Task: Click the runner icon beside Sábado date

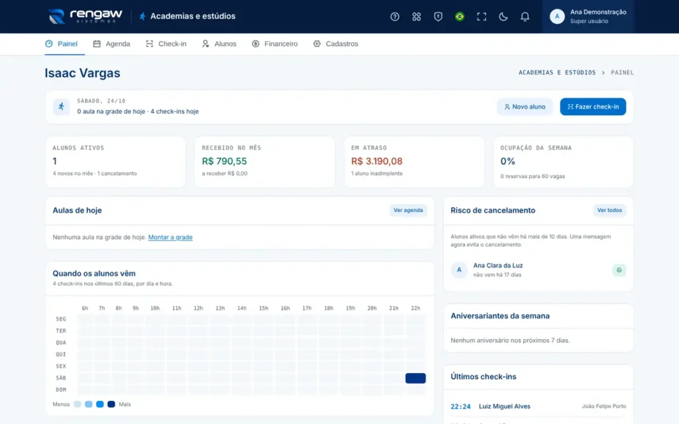Action: [x=61, y=107]
